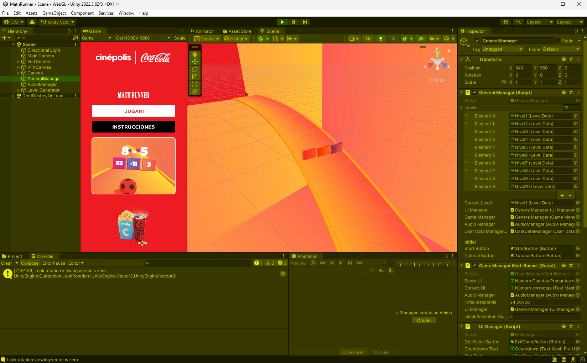The width and height of the screenshot is (587, 363).
Task: Toggle Scene lighting bulb icon
Action: click(381, 39)
